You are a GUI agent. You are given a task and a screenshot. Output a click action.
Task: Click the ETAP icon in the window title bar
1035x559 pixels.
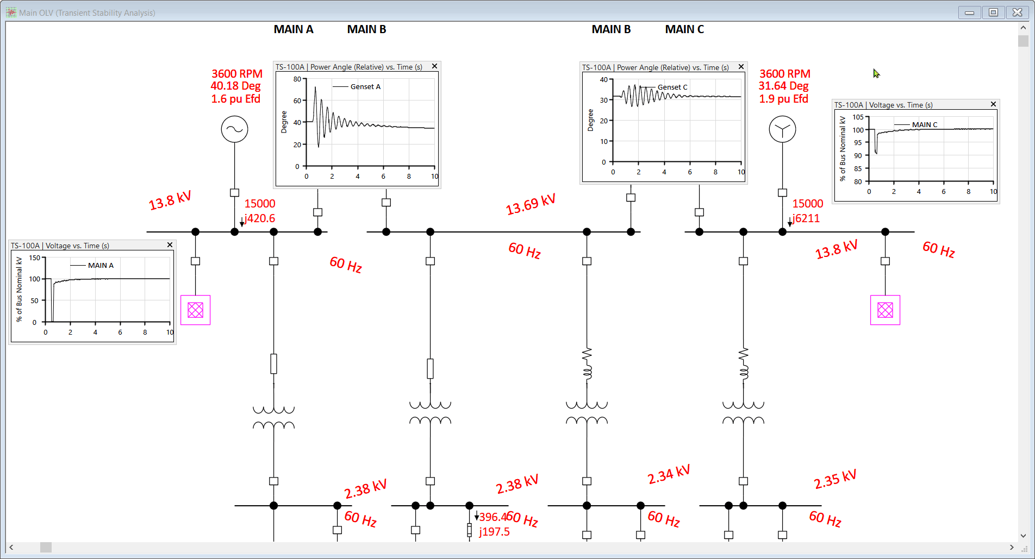[11, 12]
